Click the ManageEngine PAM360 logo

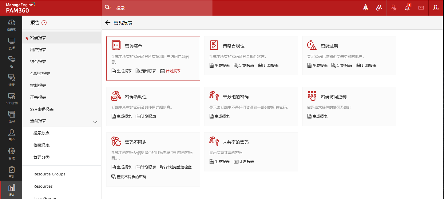[20, 8]
